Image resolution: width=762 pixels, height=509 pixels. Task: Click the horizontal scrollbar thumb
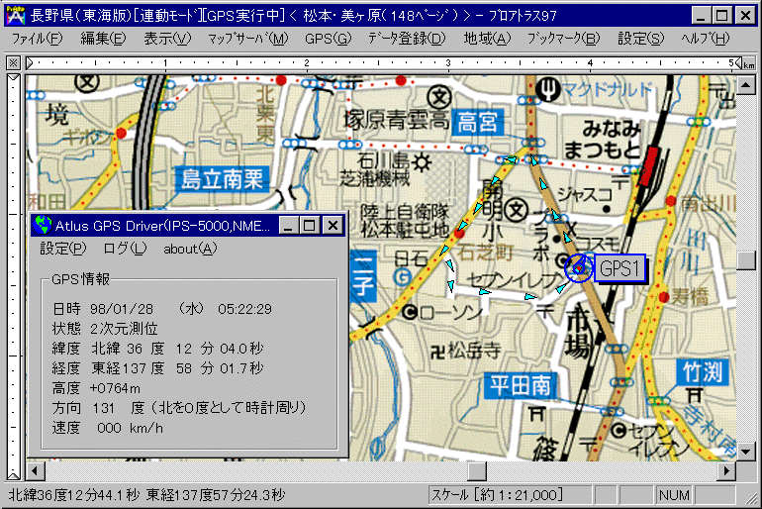pyautogui.click(x=477, y=470)
